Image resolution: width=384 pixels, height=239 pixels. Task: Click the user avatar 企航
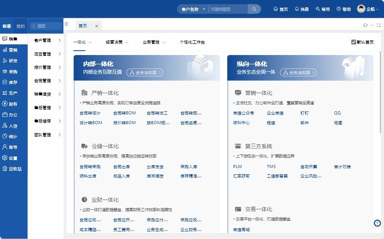[x=367, y=9]
